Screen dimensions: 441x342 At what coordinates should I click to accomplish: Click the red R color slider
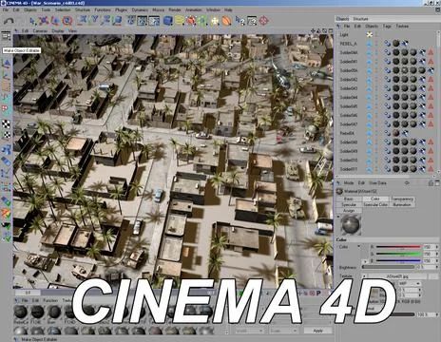[x=398, y=247]
